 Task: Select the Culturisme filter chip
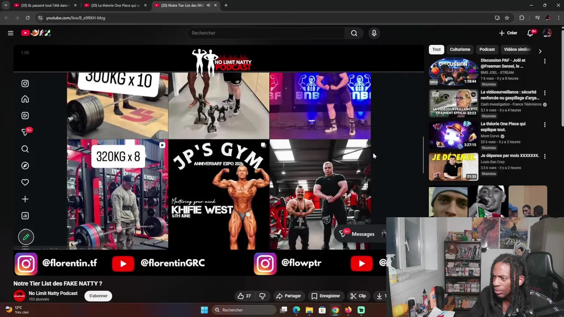460,49
